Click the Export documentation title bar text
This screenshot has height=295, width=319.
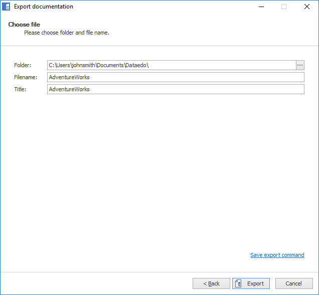pyautogui.click(x=43, y=7)
